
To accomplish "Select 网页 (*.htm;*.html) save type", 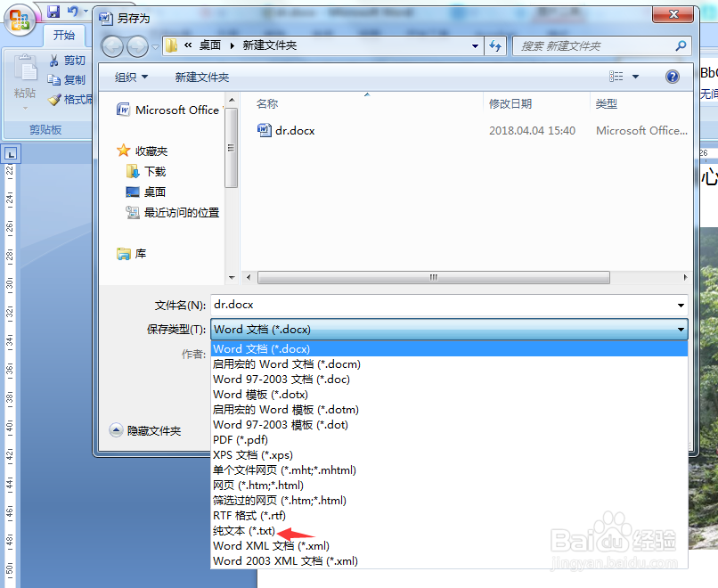I will 449,485.
